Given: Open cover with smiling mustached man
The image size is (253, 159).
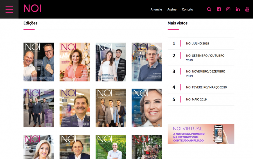Looking at the screenshot, I should (x=75, y=108).
